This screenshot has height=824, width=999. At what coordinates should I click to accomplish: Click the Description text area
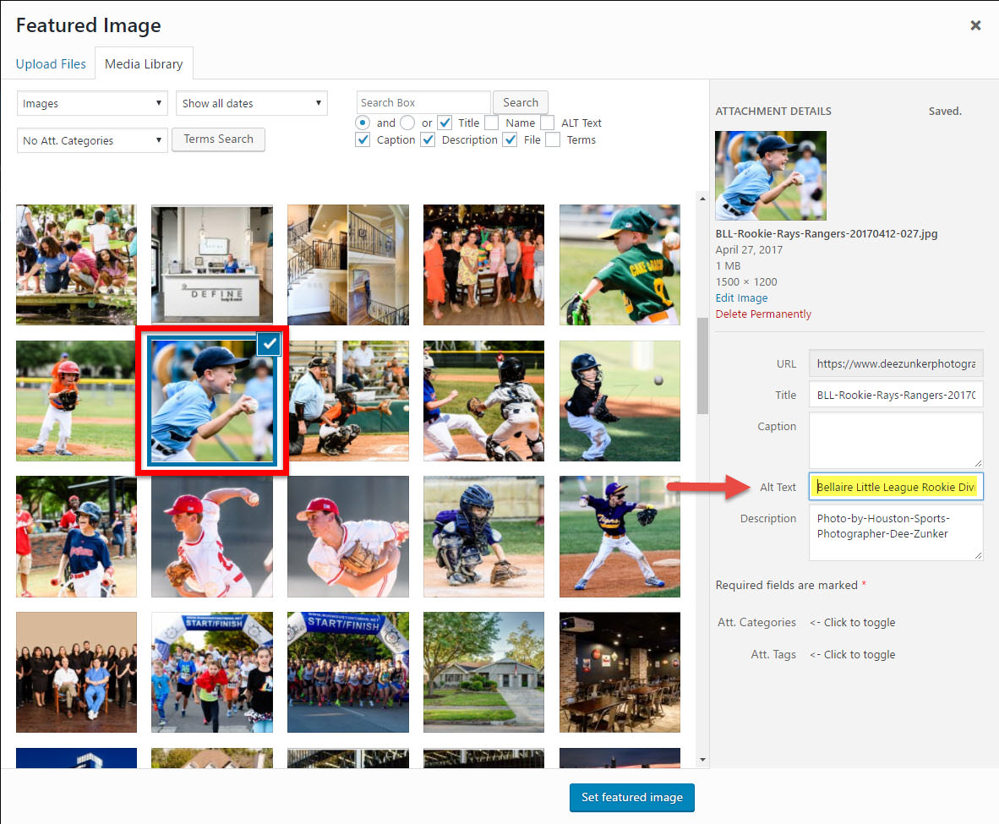[x=896, y=532]
